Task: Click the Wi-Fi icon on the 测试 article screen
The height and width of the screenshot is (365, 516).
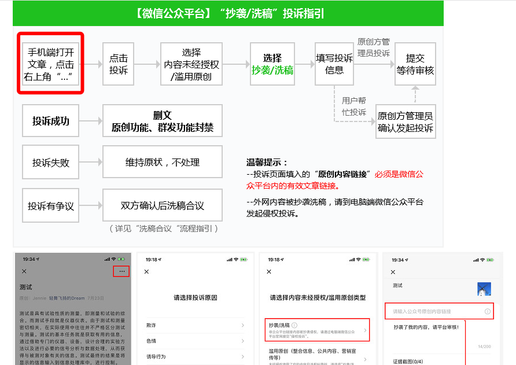Action: (113, 259)
